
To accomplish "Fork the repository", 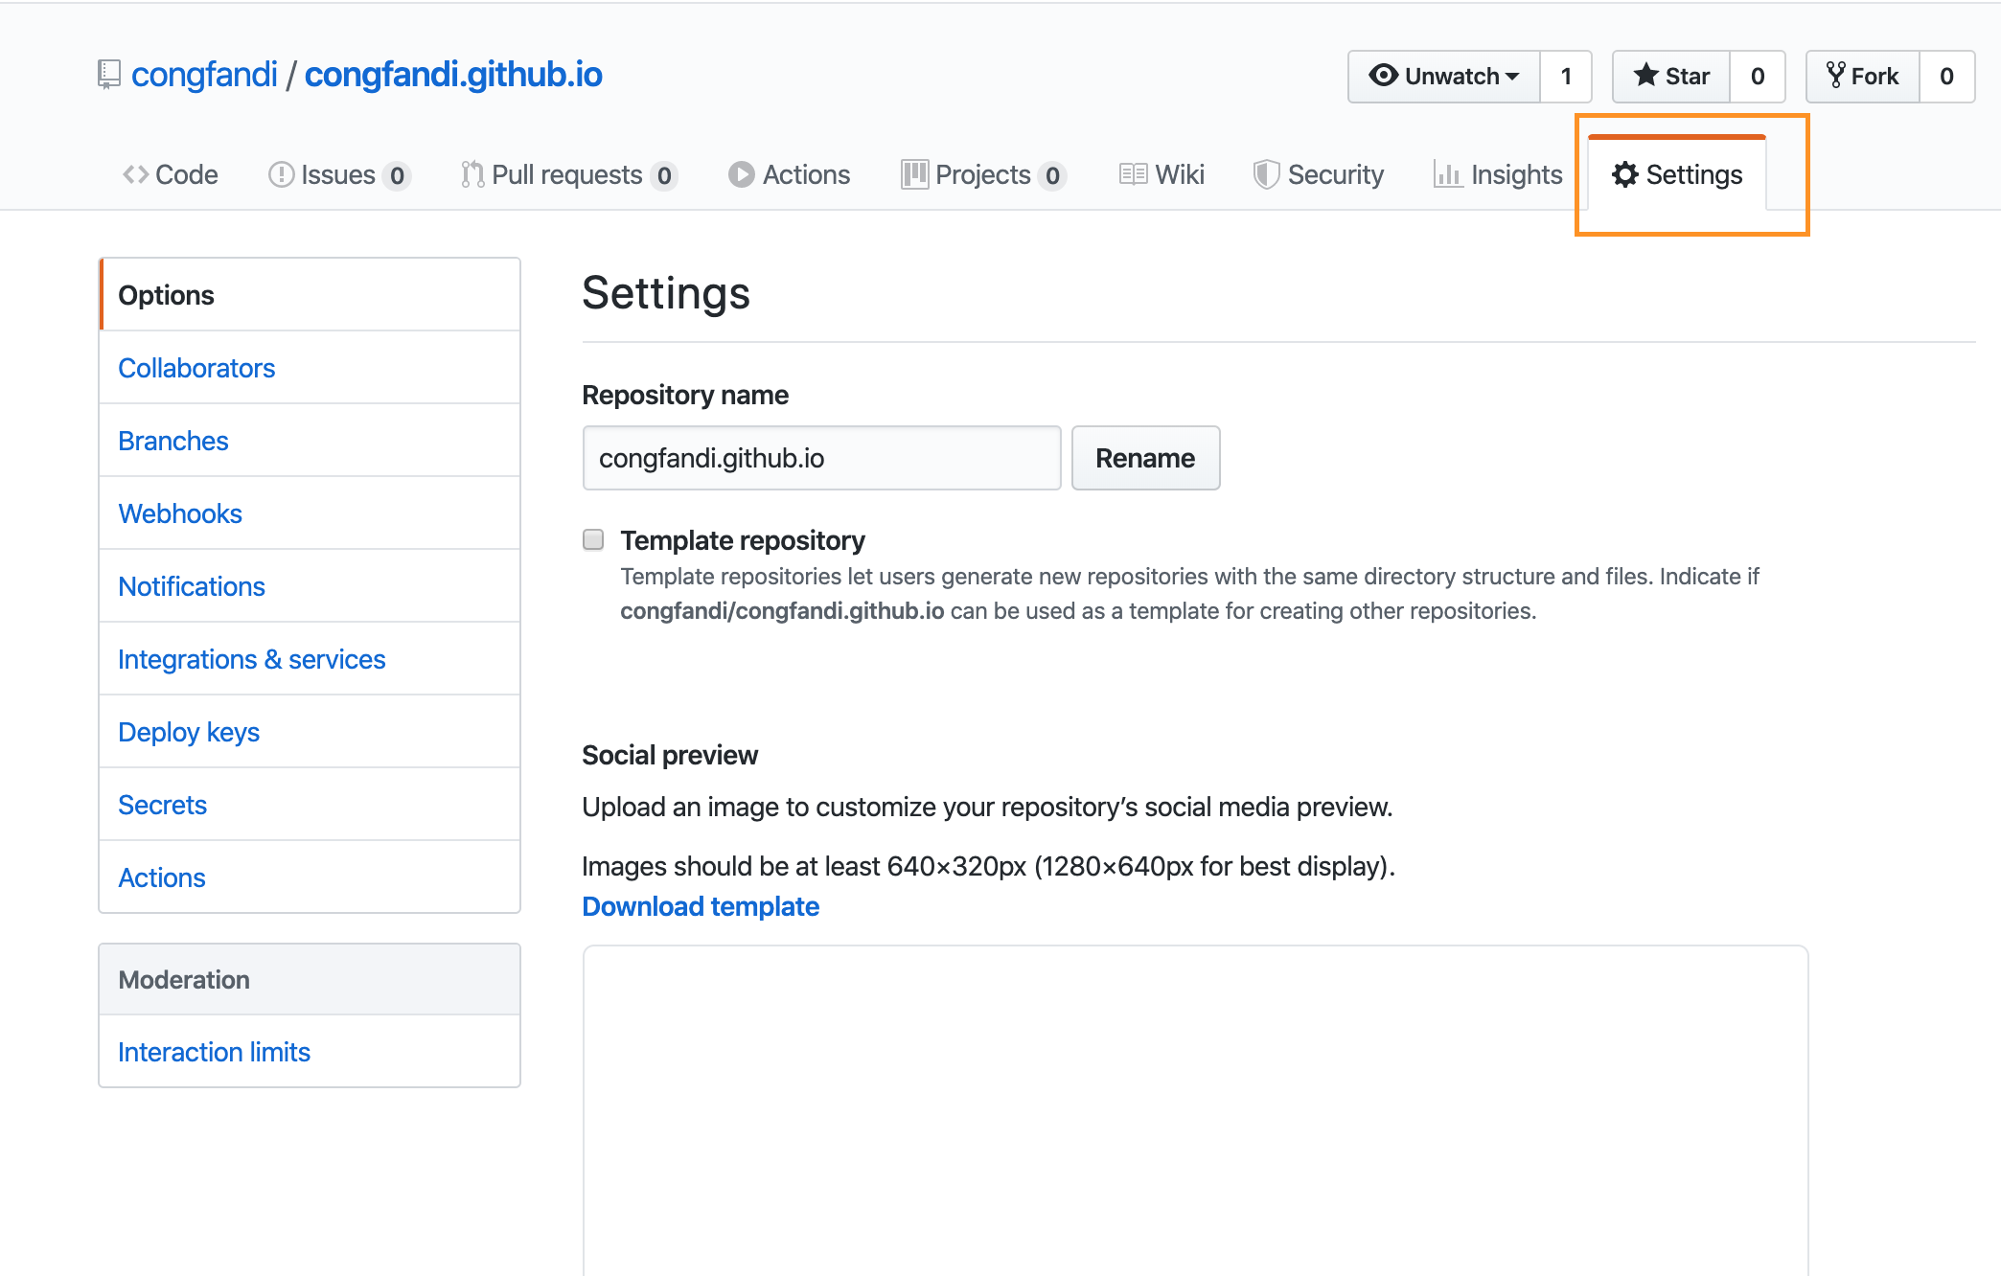I will pos(1862,77).
